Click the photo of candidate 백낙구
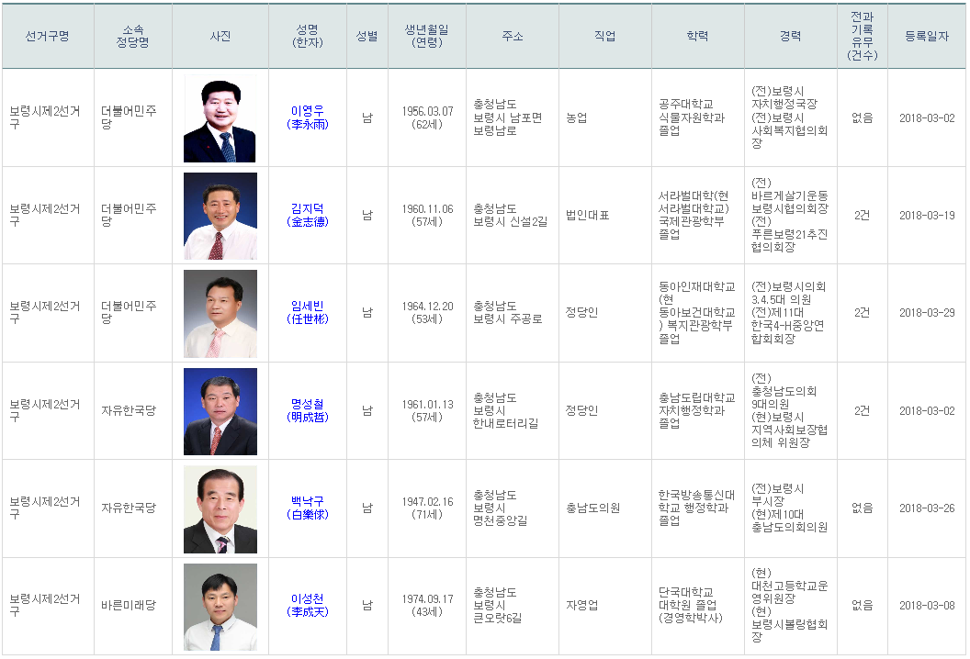Image resolution: width=970 pixels, height=659 pixels. coord(220,509)
